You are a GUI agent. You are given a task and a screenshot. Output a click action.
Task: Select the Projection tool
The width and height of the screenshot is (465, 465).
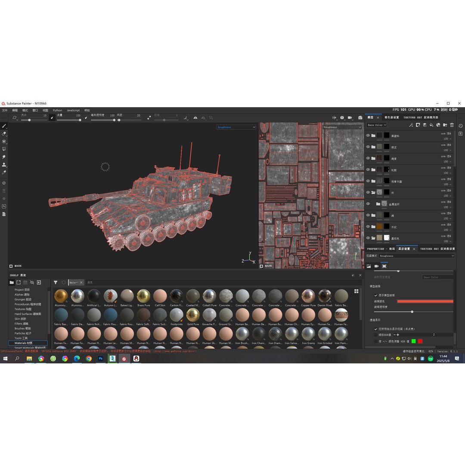point(4,142)
